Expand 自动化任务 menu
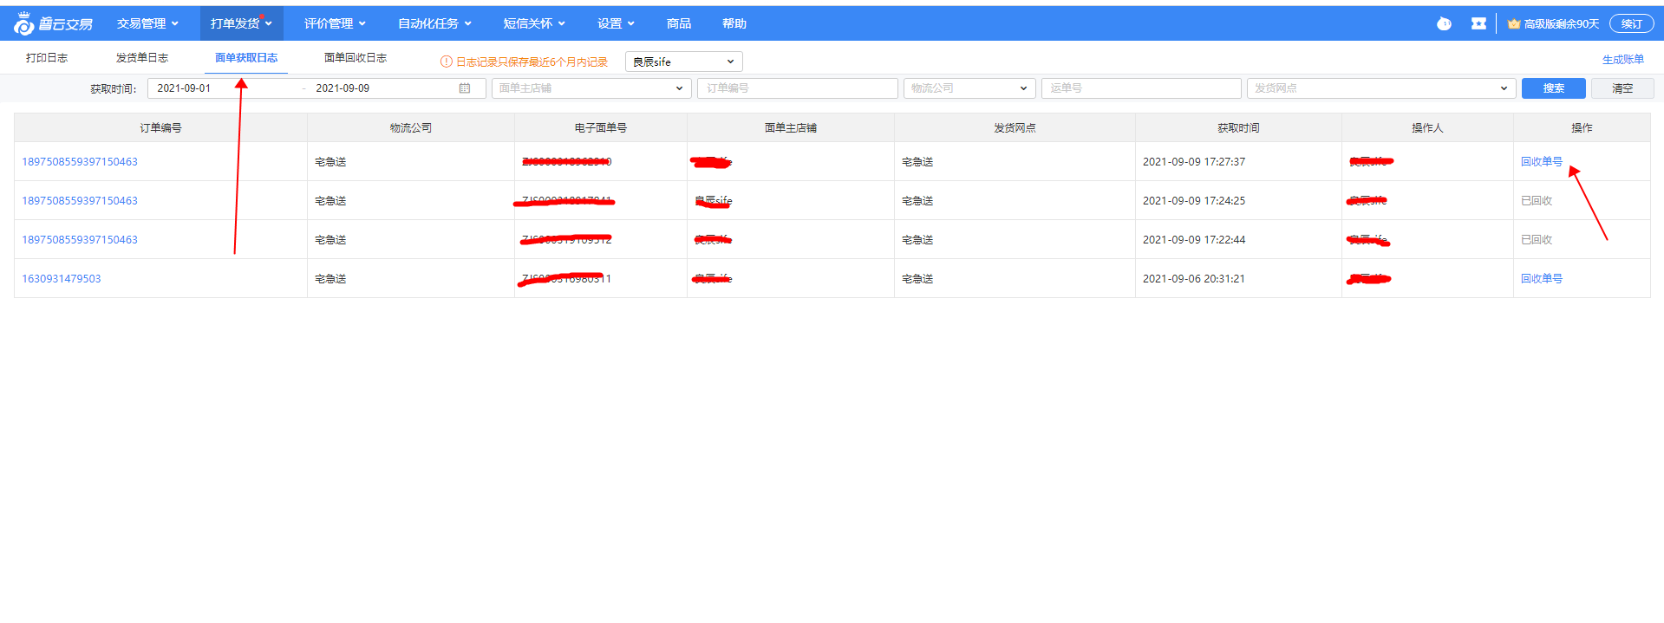This screenshot has width=1664, height=623. [434, 23]
